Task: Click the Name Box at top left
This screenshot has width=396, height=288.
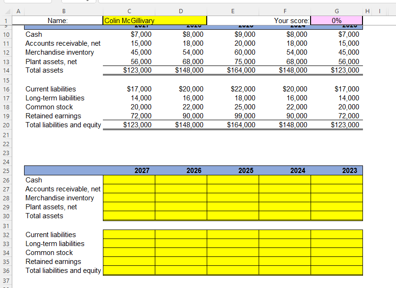Action: pyautogui.click(x=26, y=2)
